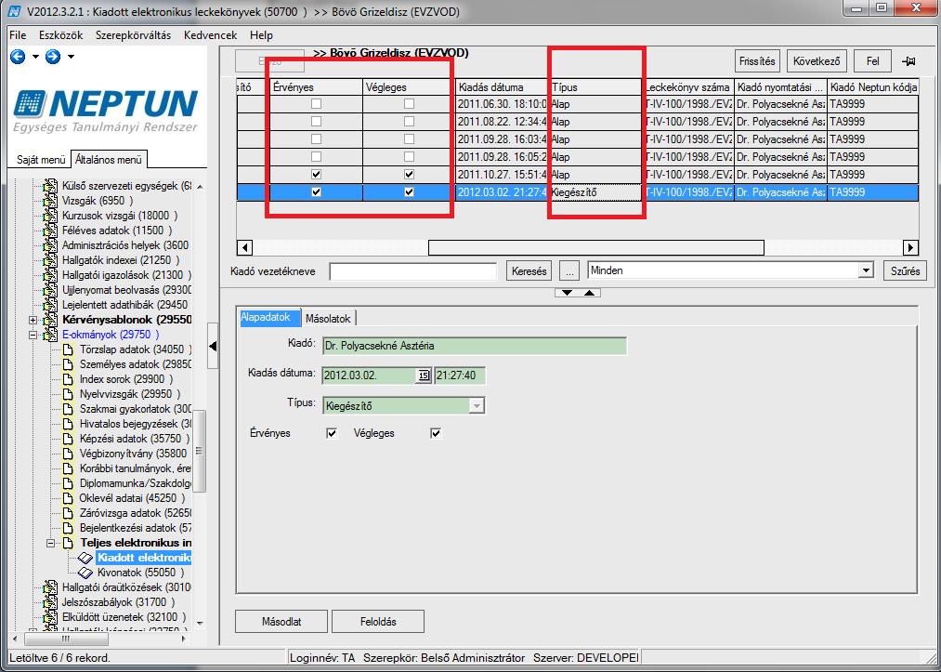Click the Oklevél adatai page icon
Viewport: 941px width, 672px height.
pos(68,498)
